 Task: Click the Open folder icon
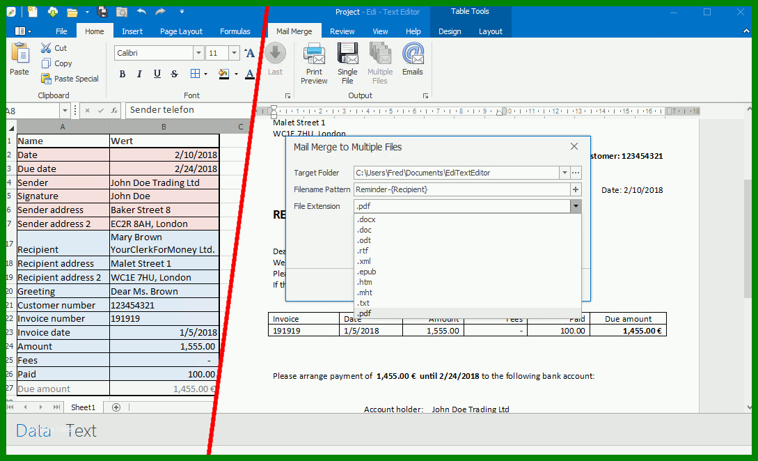72,12
